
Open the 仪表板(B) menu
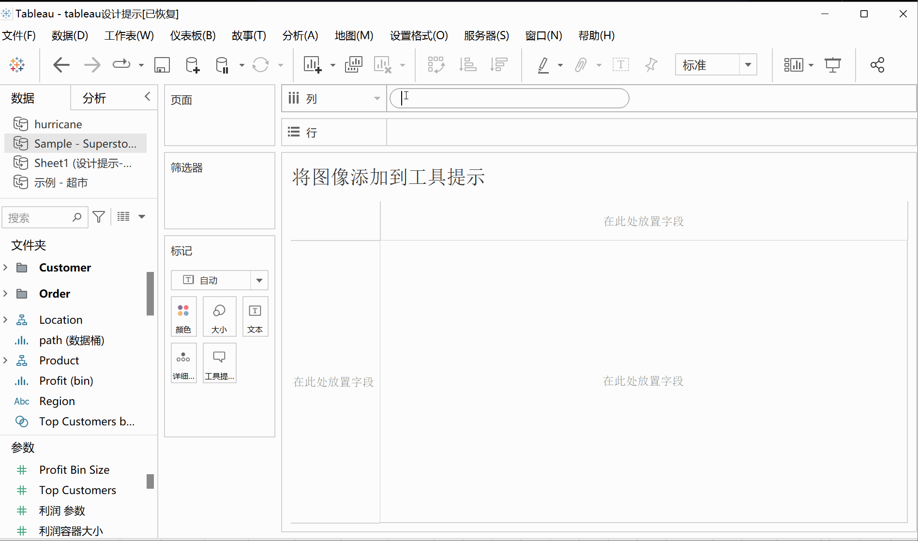click(x=193, y=35)
